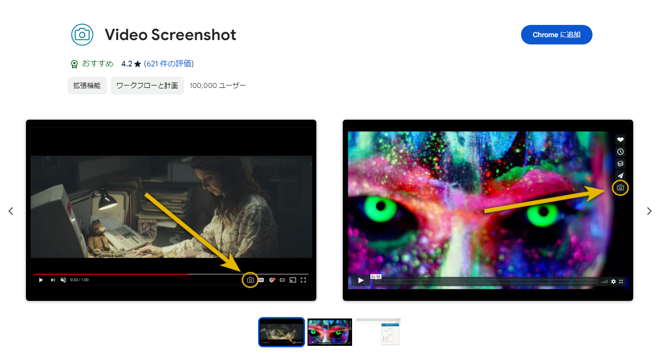Open the settings gear in right video player
The height and width of the screenshot is (360, 665).
(x=613, y=281)
